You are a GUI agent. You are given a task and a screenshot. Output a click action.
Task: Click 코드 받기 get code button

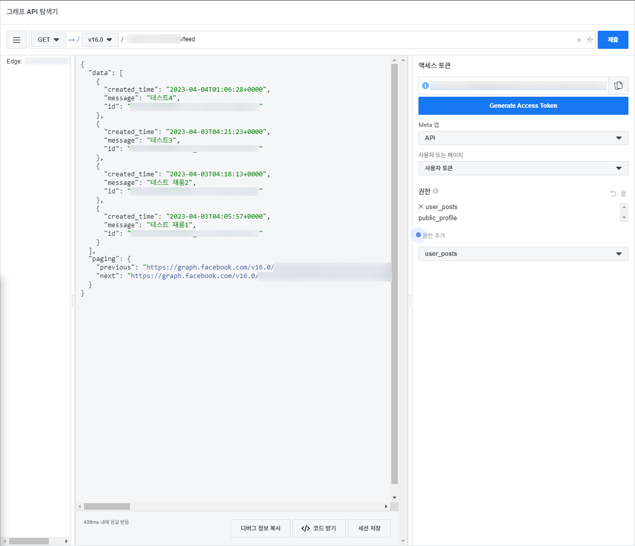[x=319, y=528]
